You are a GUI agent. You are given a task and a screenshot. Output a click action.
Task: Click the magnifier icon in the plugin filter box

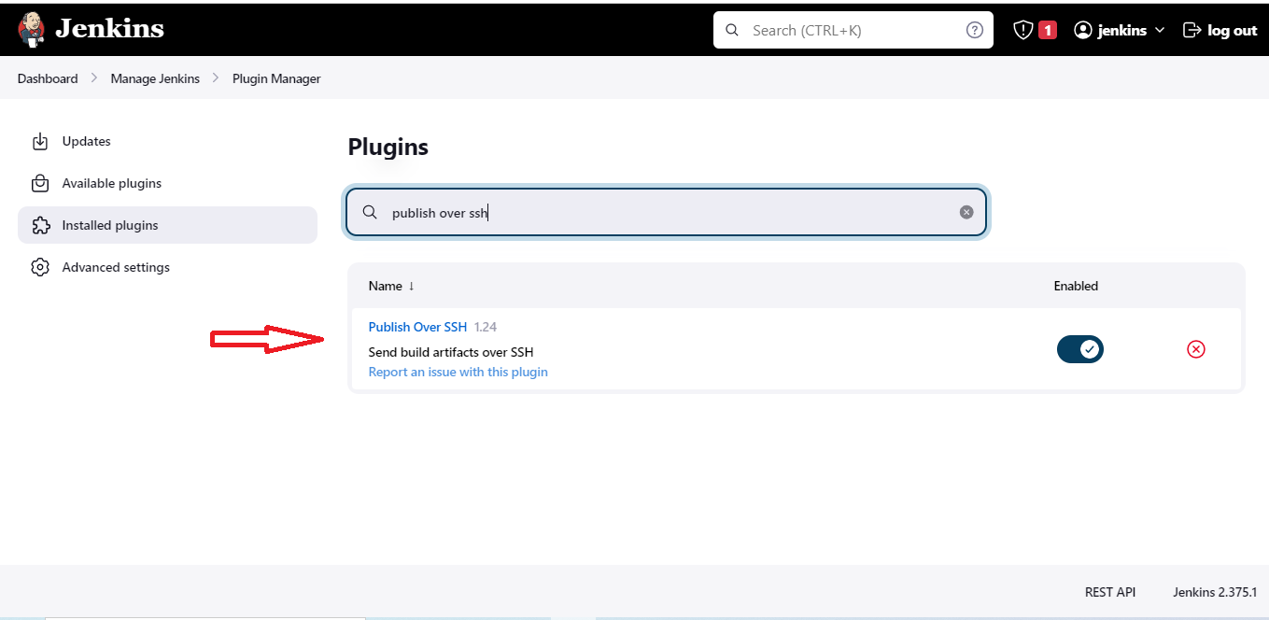pyautogui.click(x=370, y=212)
